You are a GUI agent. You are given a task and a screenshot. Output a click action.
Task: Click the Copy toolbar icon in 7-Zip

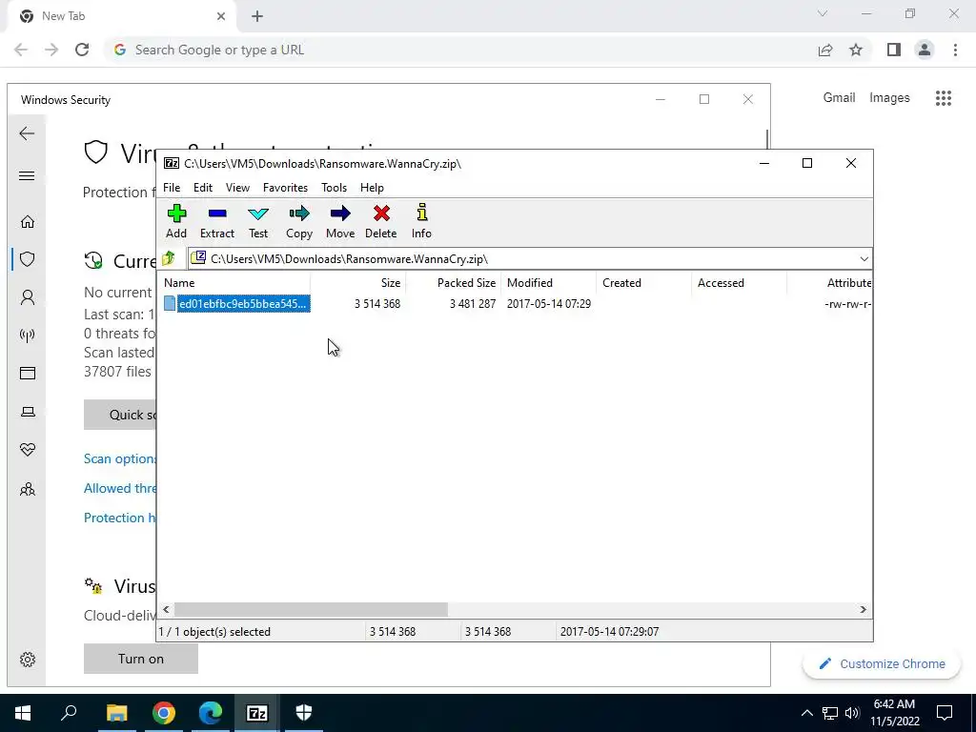tap(298, 221)
